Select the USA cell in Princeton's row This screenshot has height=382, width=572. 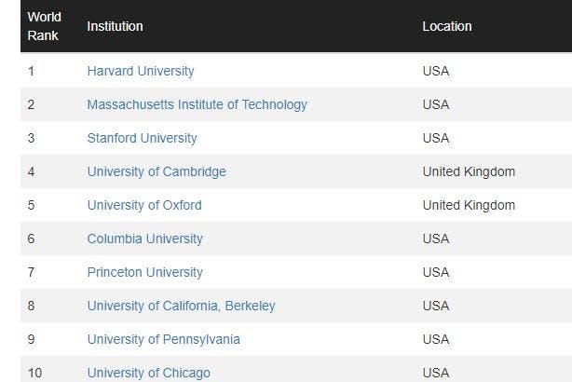pyautogui.click(x=435, y=272)
